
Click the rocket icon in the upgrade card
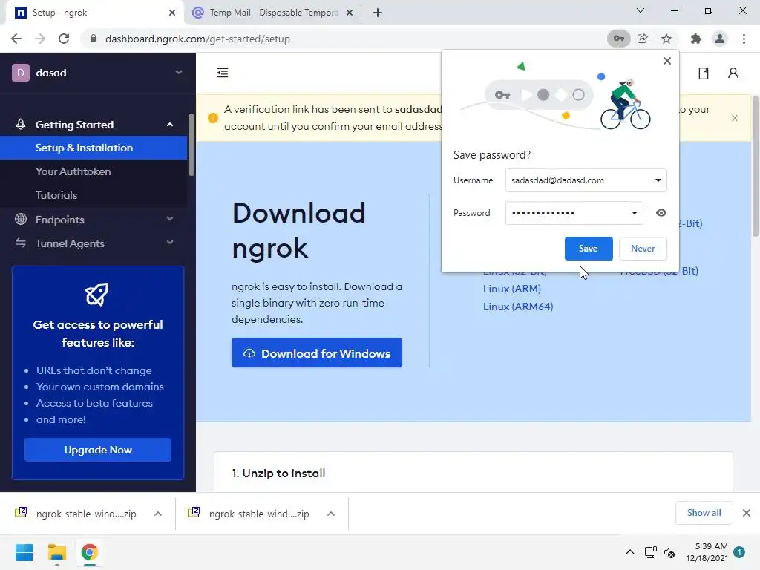[x=97, y=294]
